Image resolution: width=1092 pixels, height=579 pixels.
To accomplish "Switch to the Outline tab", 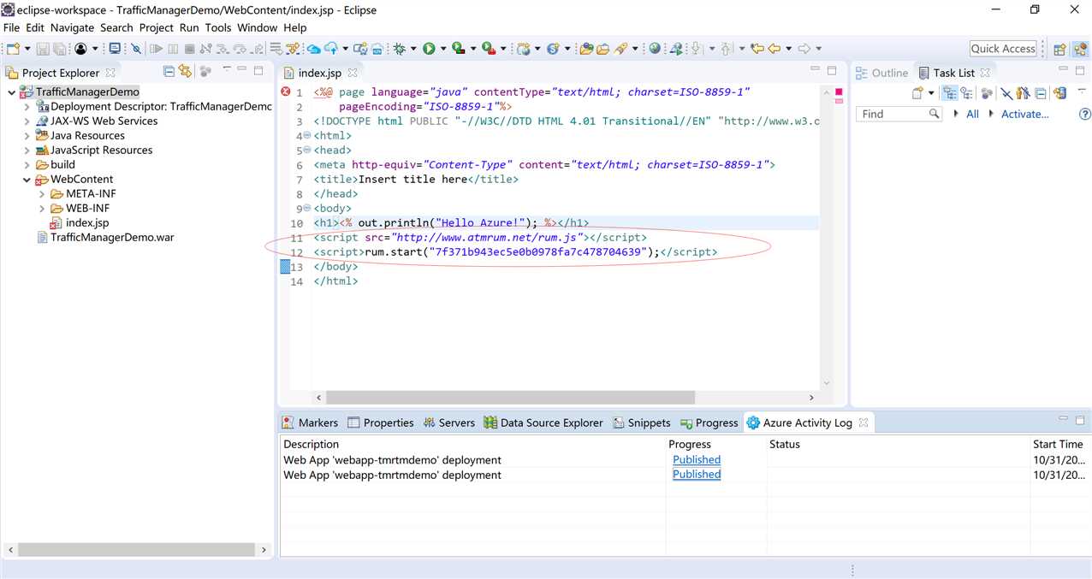I will 882,73.
